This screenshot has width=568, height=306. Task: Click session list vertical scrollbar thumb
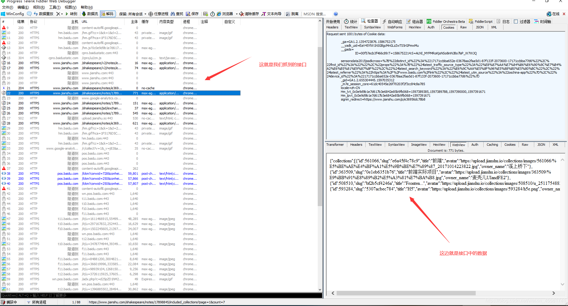pos(320,126)
